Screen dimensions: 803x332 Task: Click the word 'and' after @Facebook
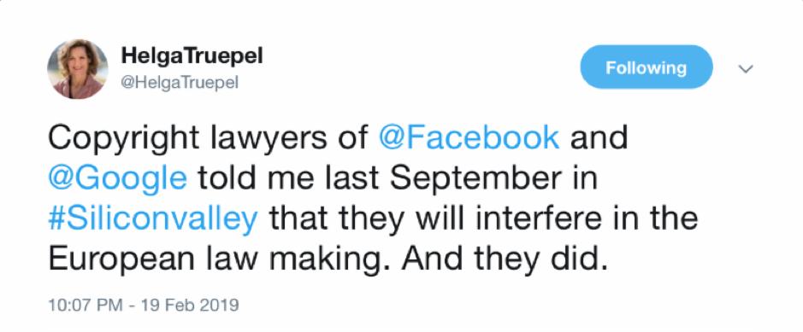(599, 138)
